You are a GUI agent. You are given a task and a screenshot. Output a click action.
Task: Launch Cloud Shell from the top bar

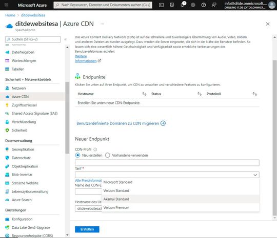[x=161, y=5]
